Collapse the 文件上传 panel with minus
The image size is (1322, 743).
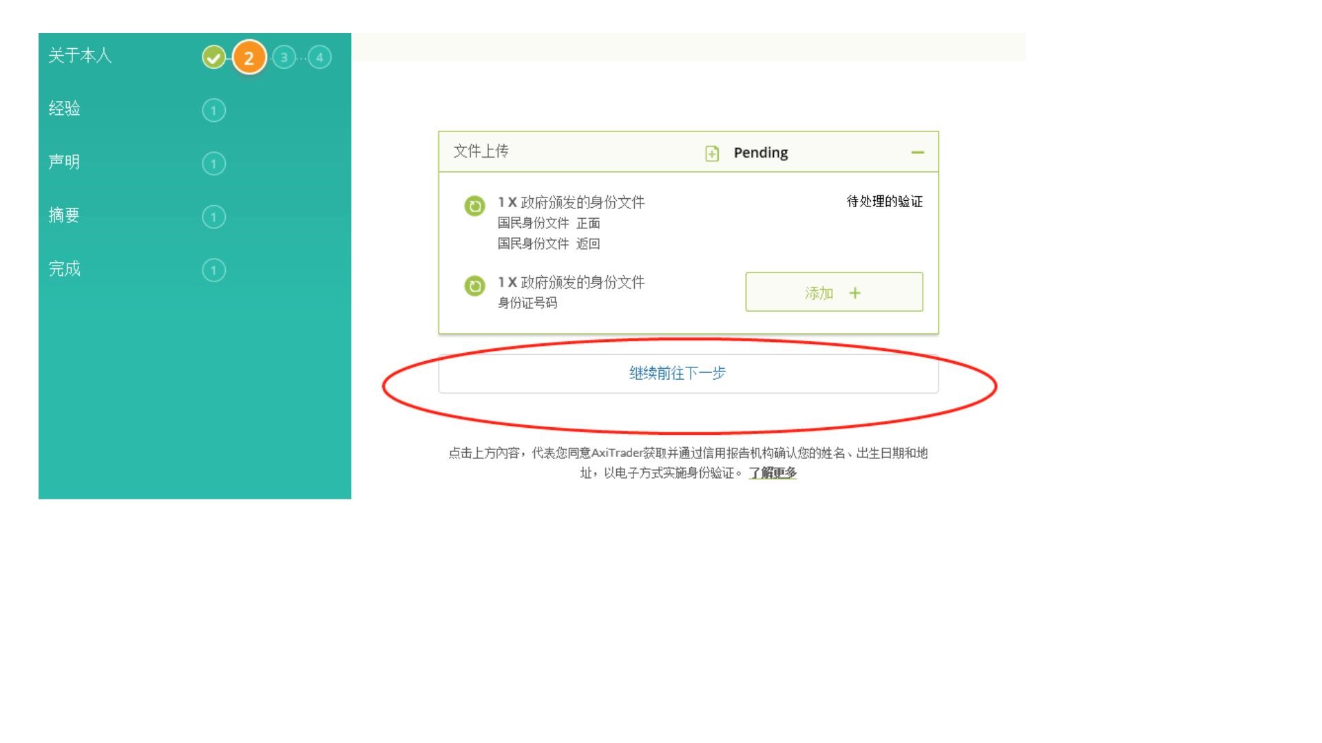pos(917,153)
